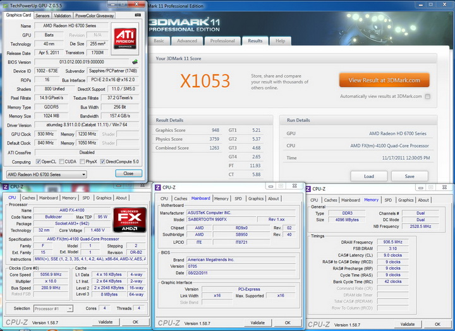
Task: Open CPU tab in the Memory CPU-Z window
Action: pyautogui.click(x=314, y=200)
